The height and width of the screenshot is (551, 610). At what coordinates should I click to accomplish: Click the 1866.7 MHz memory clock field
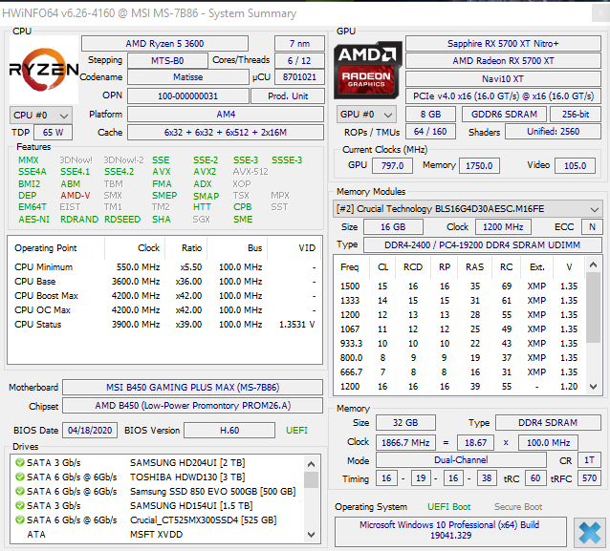click(x=405, y=442)
